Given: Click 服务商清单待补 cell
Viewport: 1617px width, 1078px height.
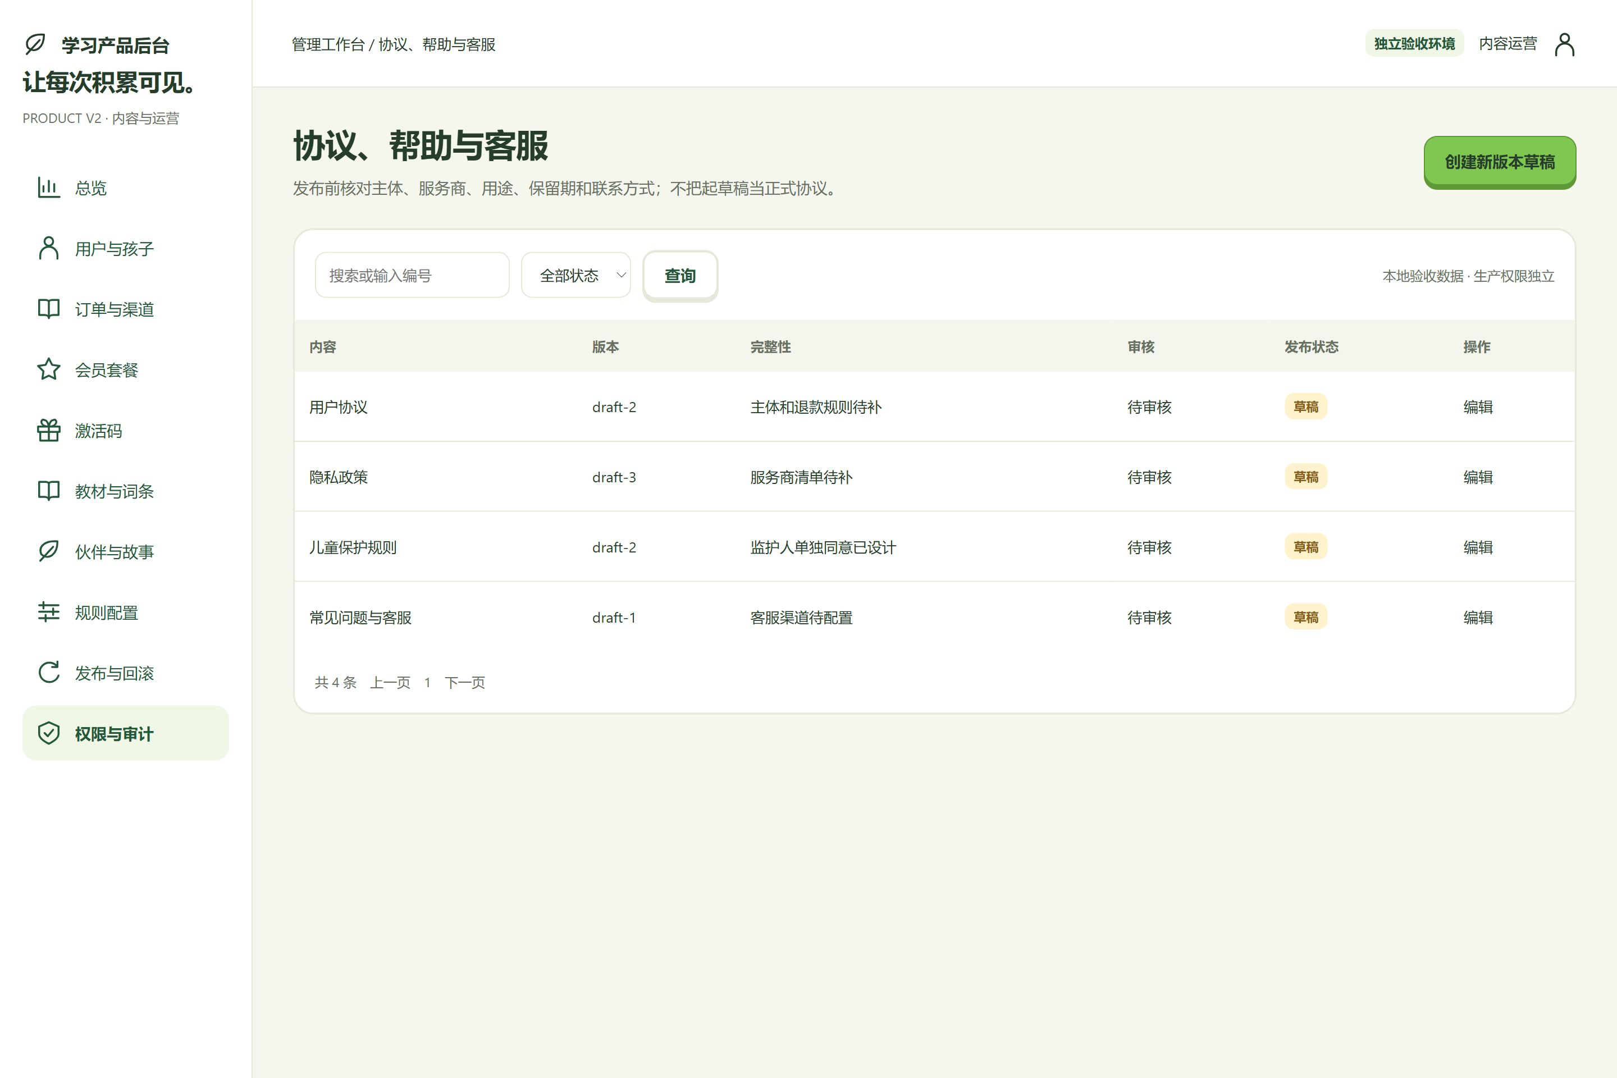Looking at the screenshot, I should coord(801,477).
